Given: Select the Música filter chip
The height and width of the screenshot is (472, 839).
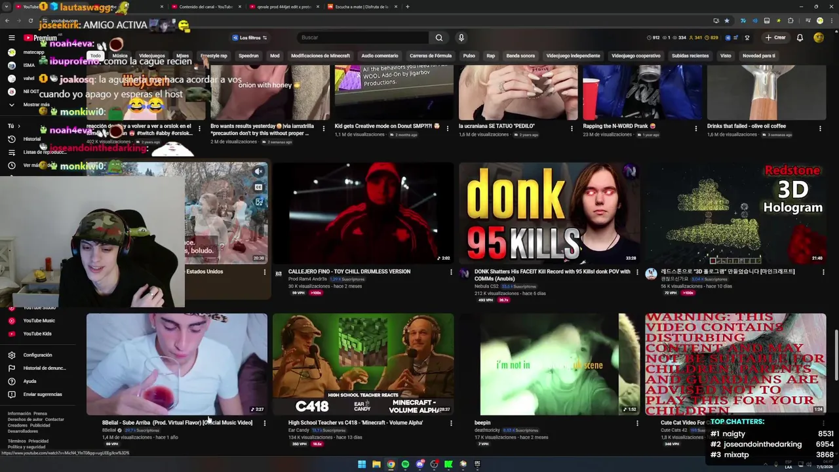Looking at the screenshot, I should coord(120,56).
